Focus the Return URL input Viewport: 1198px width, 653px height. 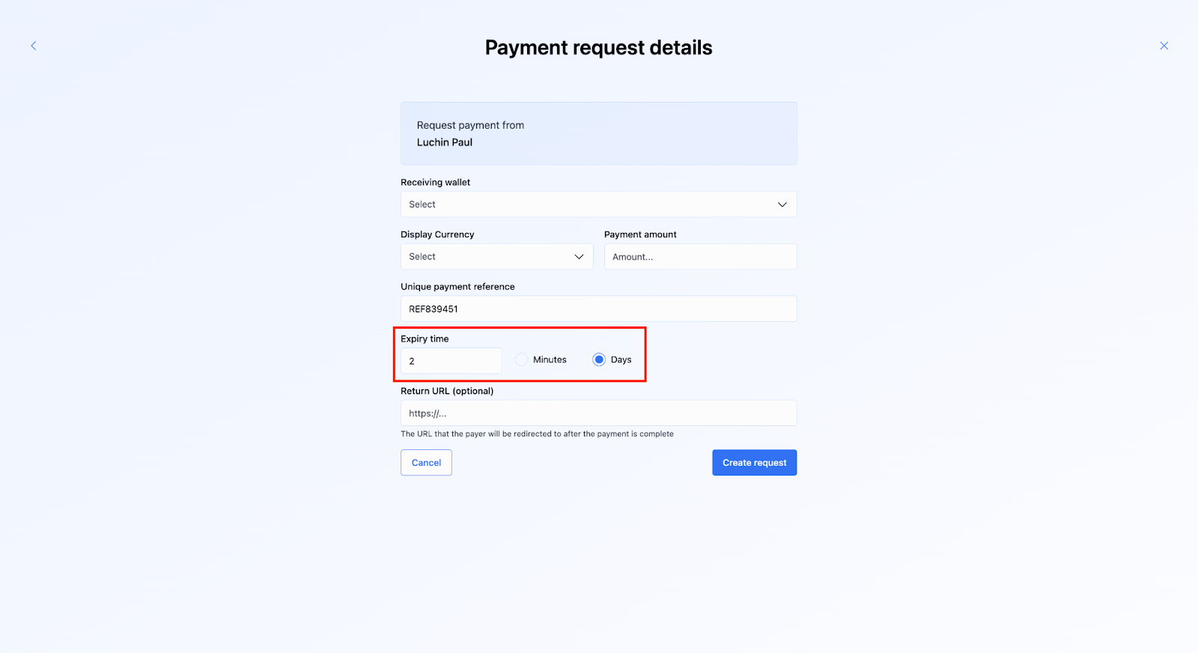point(598,413)
